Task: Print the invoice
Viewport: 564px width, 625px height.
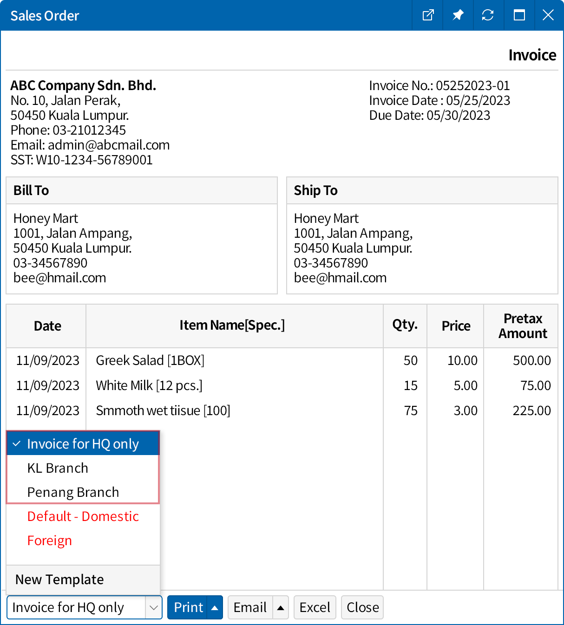Action: click(188, 608)
